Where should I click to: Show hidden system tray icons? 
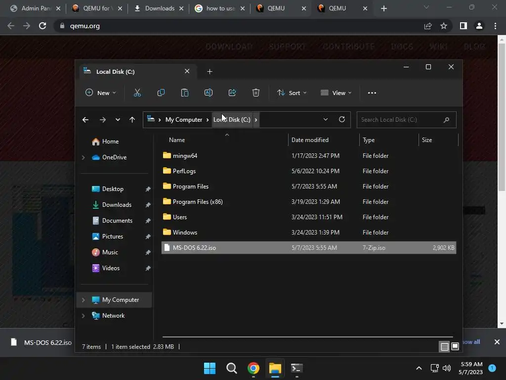(x=419, y=368)
